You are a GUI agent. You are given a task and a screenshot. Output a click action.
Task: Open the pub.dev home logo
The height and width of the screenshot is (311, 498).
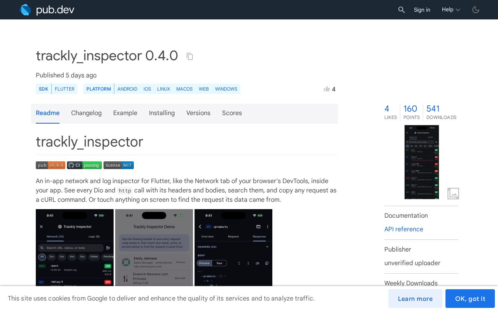coord(47,10)
